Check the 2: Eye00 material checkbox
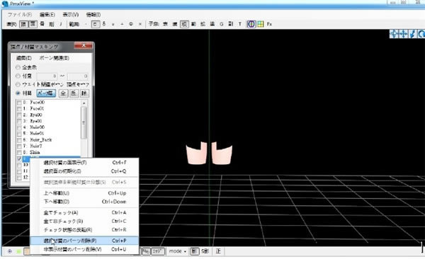Image resolution: width=425 pixels, height=259 pixels. (x=19, y=115)
